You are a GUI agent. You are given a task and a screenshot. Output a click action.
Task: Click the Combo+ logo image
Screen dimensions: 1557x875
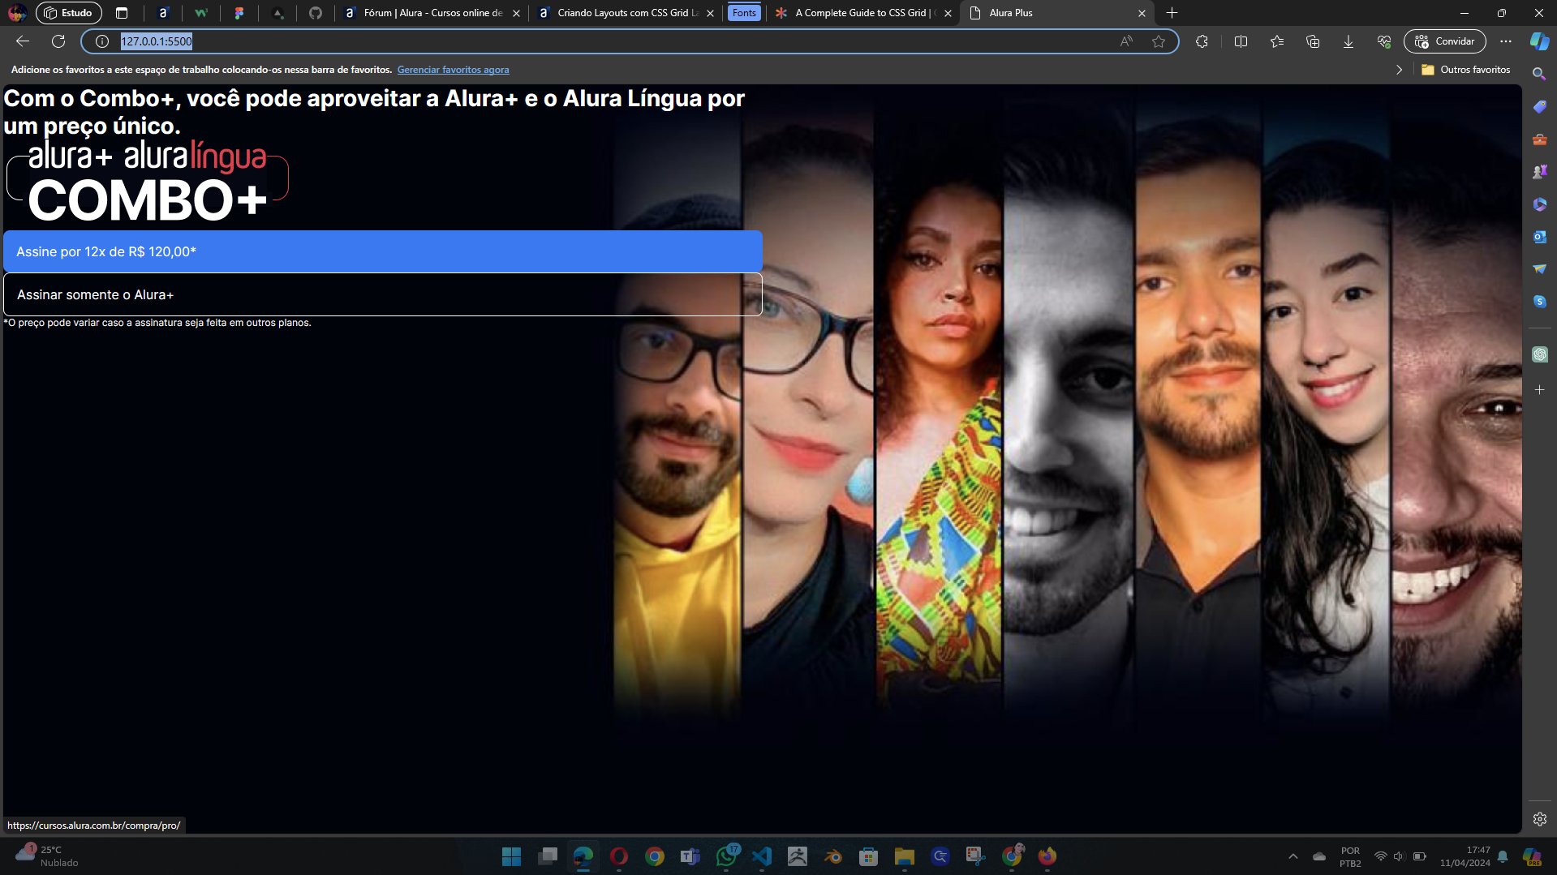pyautogui.click(x=148, y=181)
